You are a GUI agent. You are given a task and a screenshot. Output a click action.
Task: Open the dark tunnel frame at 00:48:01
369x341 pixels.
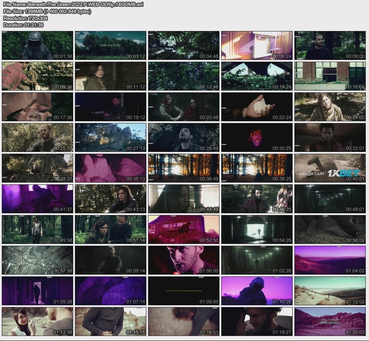(x=330, y=199)
